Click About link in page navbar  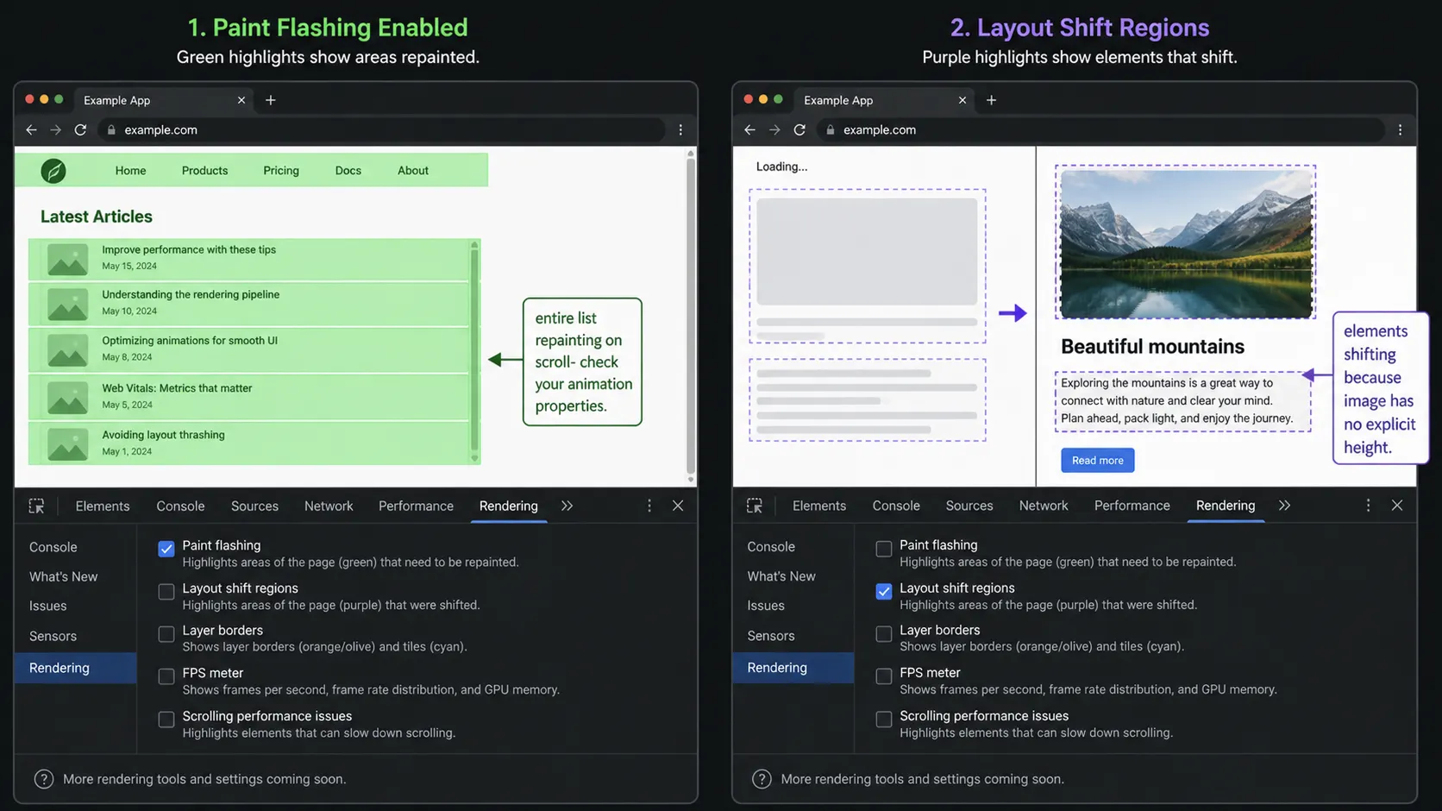pos(413,171)
